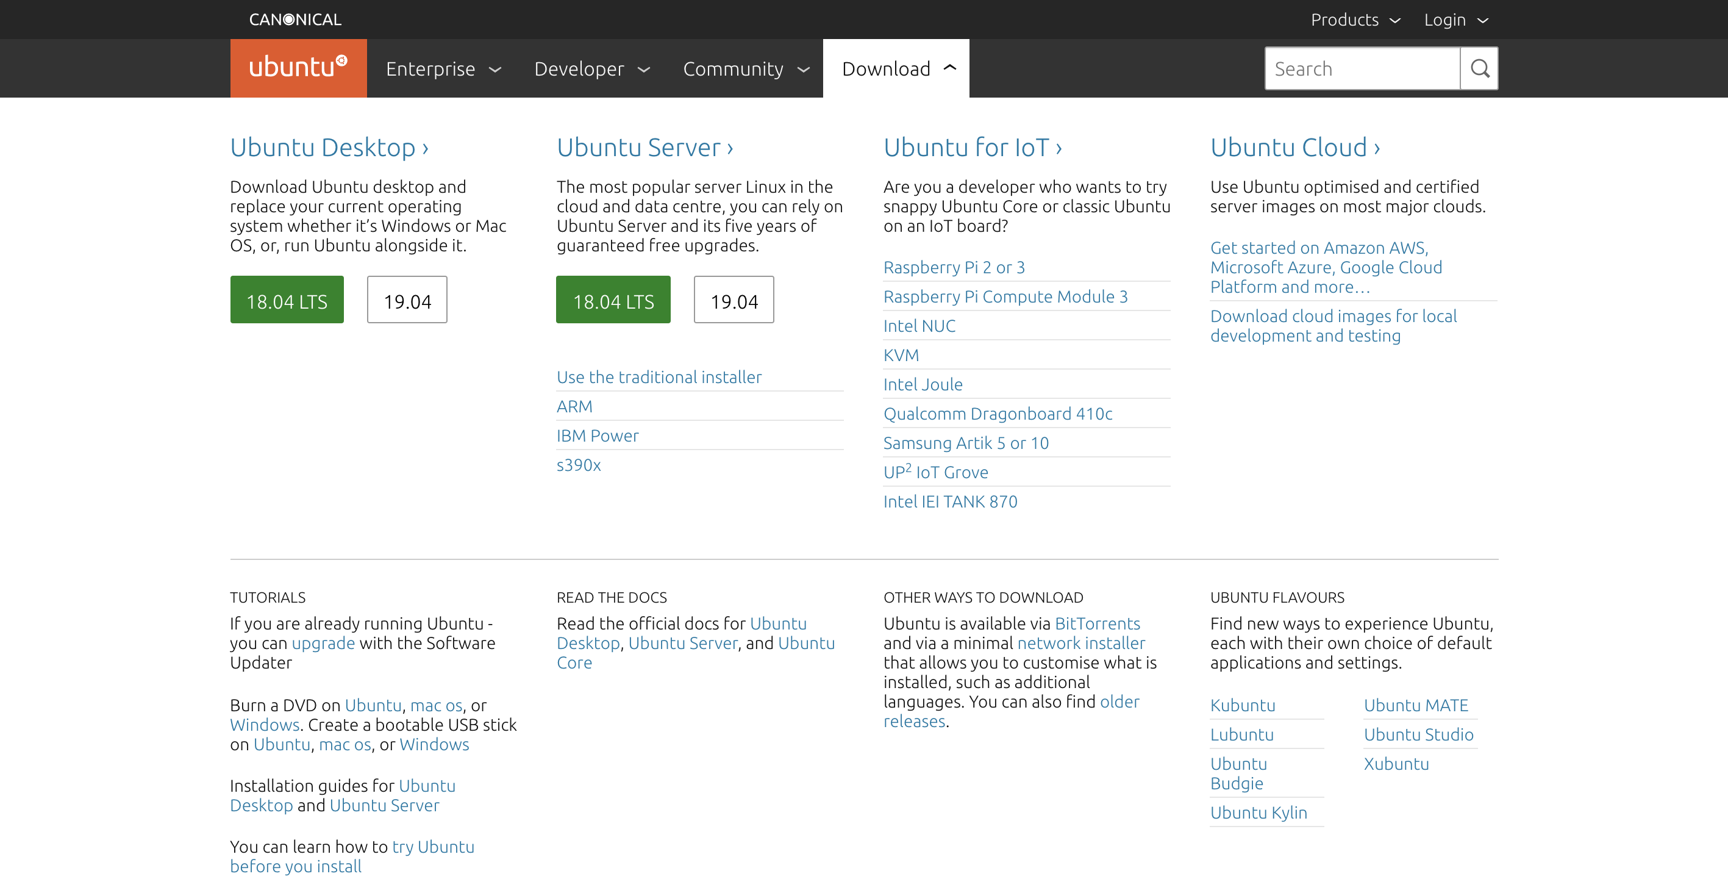Open the Ubuntu Cloud heading link
The image size is (1728, 893).
click(1294, 147)
